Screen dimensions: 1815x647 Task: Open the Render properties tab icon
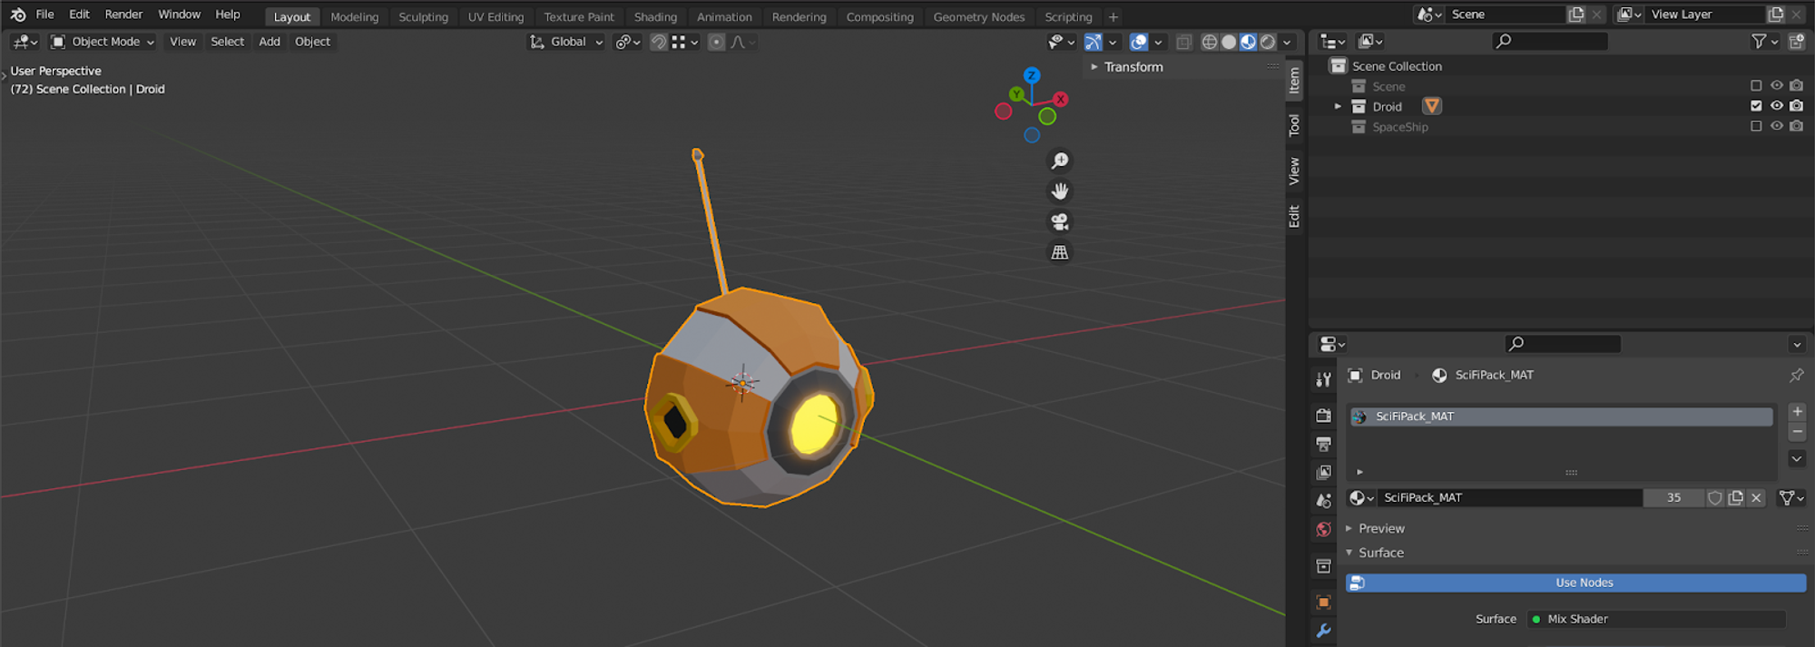(x=1323, y=416)
